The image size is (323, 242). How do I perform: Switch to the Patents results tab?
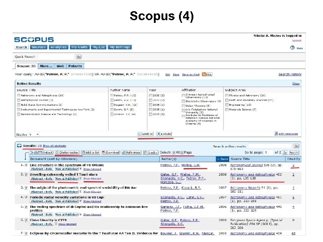tap(75, 66)
